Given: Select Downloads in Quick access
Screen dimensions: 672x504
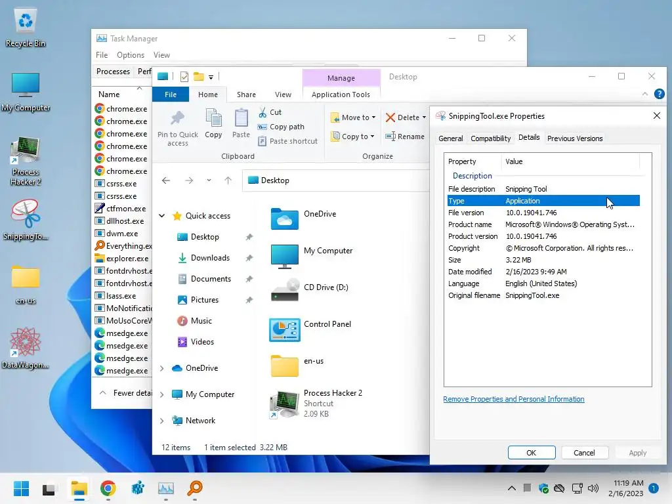Looking at the screenshot, I should click(x=210, y=258).
